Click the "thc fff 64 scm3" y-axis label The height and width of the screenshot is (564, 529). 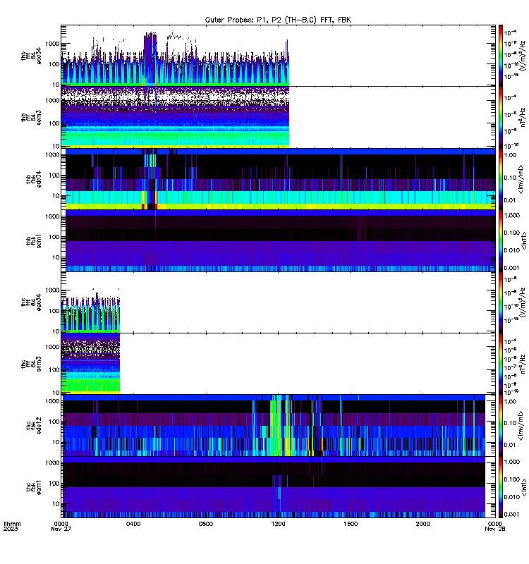click(31, 364)
